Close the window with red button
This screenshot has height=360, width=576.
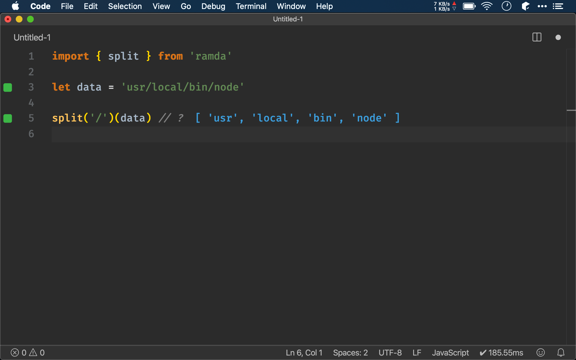pyautogui.click(x=8, y=19)
